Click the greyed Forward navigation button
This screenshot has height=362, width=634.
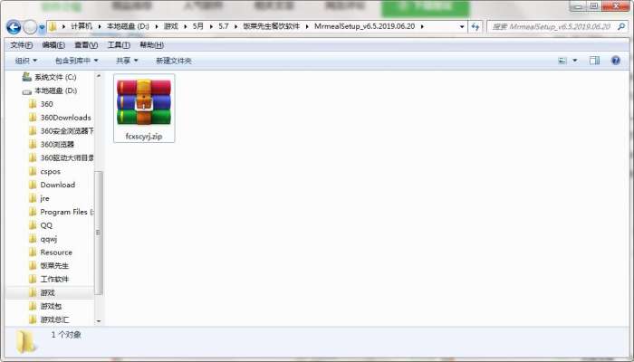(30, 27)
